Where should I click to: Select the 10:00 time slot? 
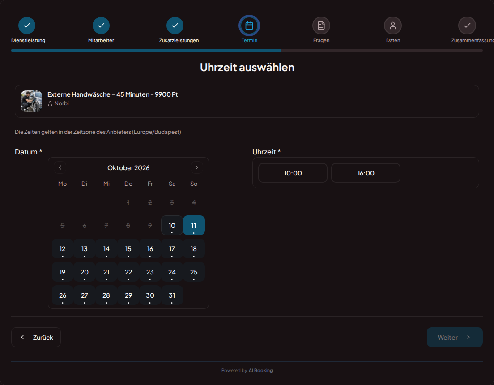click(x=293, y=173)
